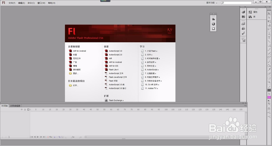Open the timeline panel options menu
The height and width of the screenshot is (146, 272).
[245, 106]
